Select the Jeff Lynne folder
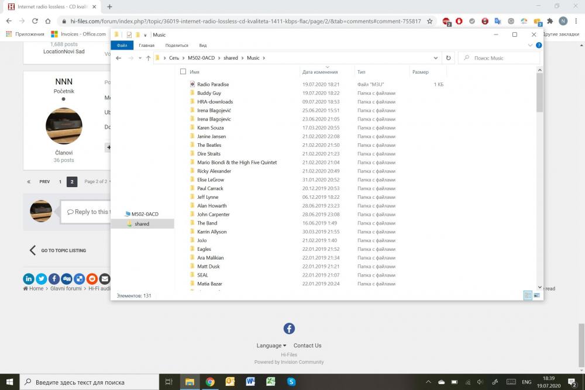The image size is (585, 390). point(208,197)
